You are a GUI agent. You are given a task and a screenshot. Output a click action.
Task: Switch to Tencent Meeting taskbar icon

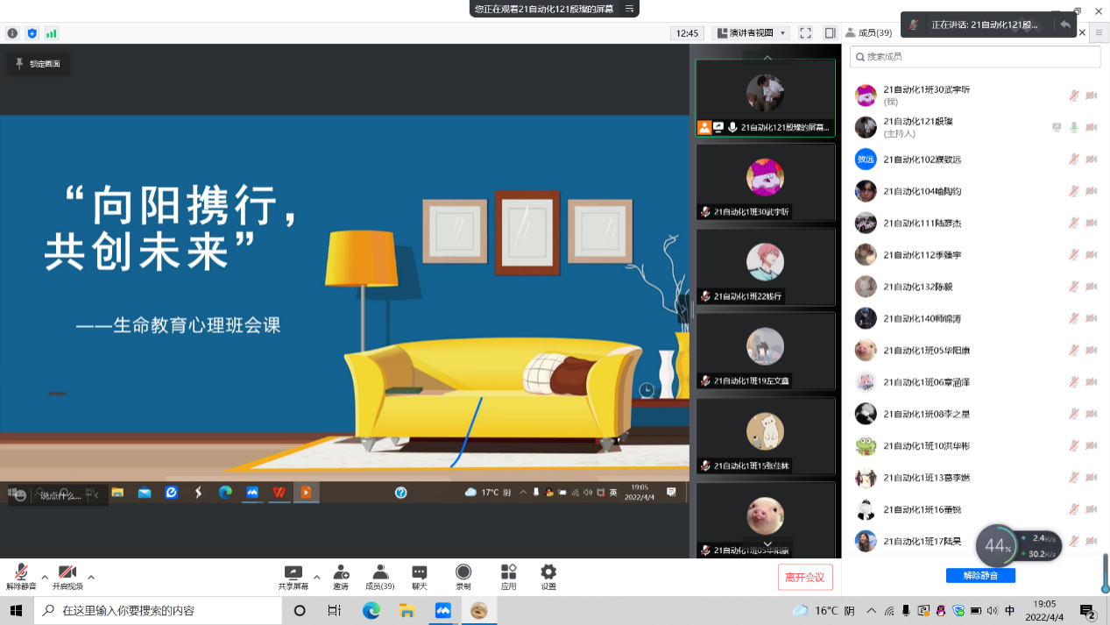[443, 610]
